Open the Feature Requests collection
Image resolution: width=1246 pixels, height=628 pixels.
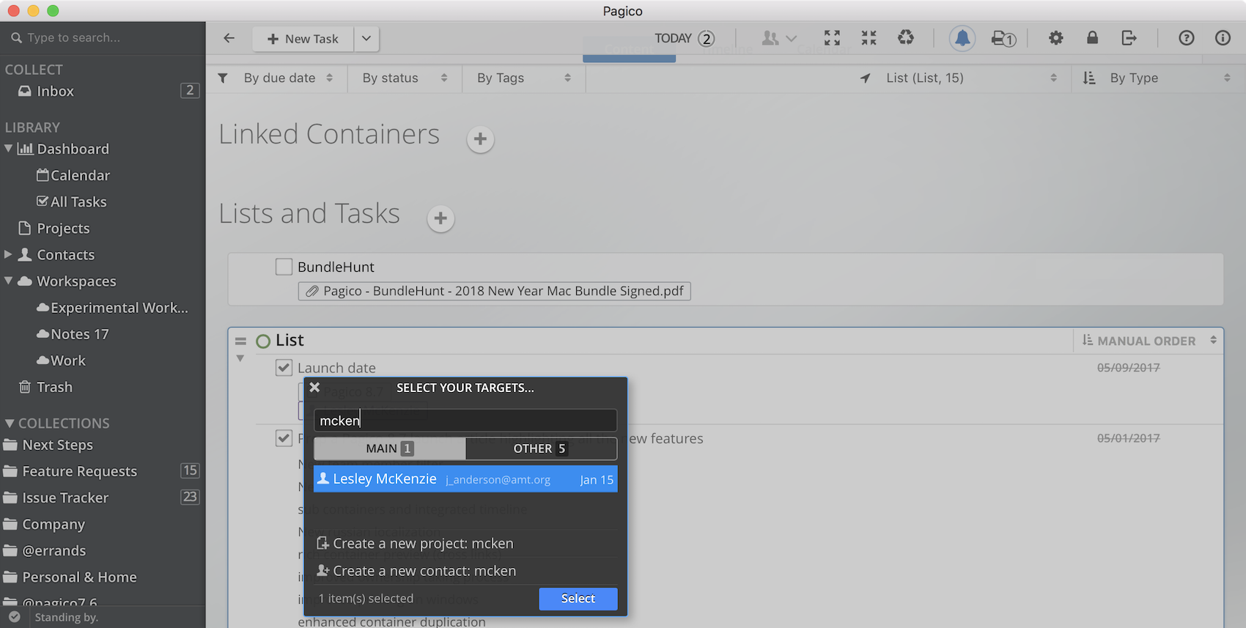(70, 471)
